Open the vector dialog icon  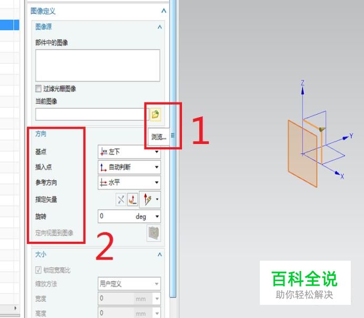click(133, 200)
